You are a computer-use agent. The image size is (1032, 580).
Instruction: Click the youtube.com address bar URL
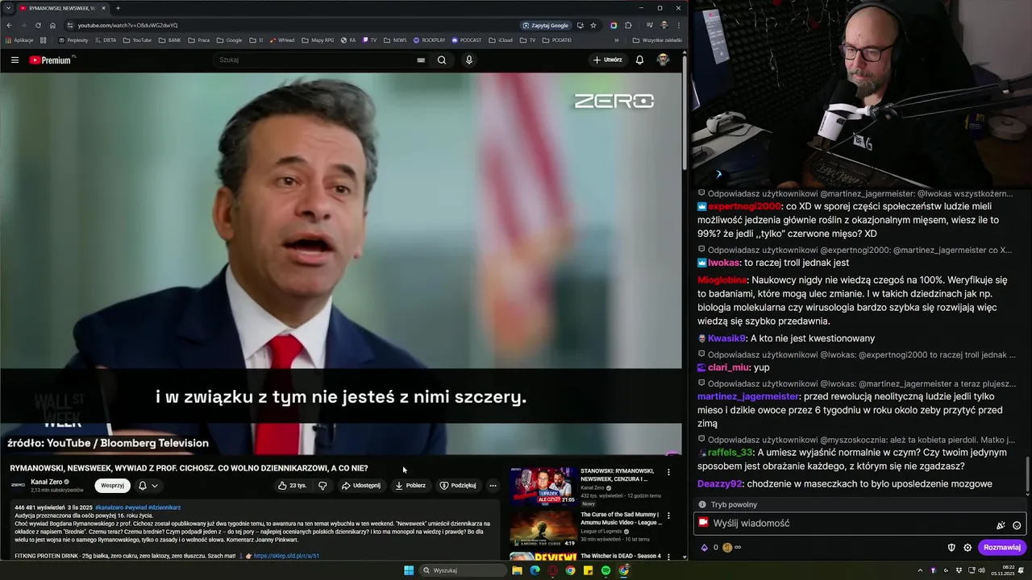(127, 25)
